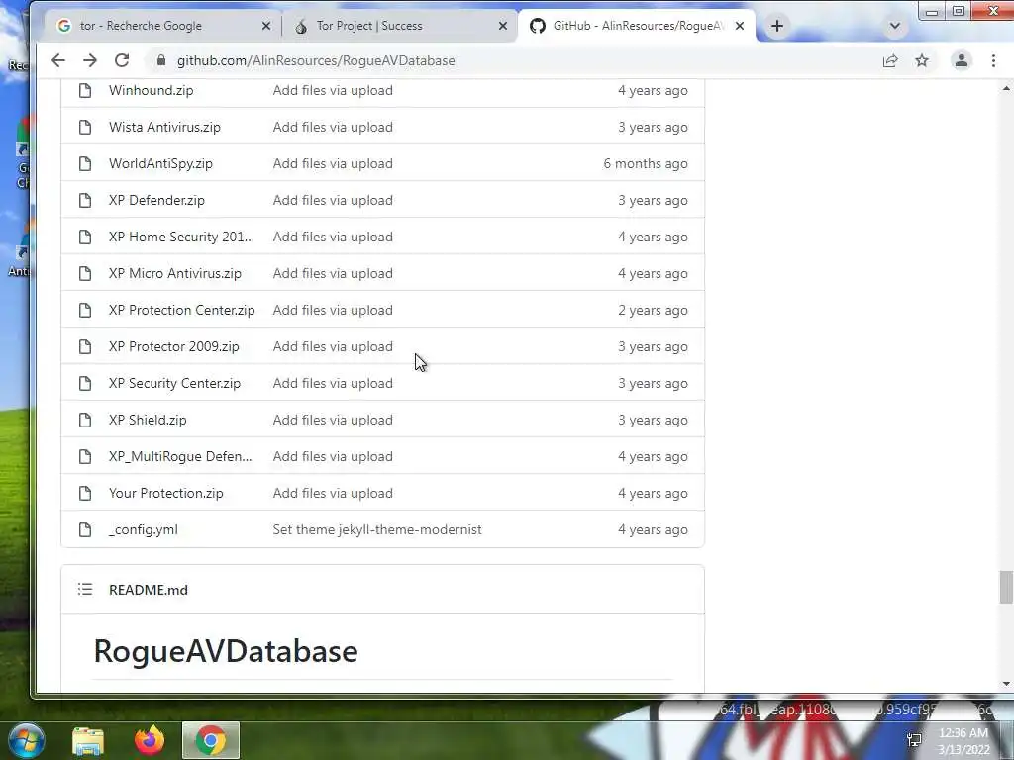Open commit message for XP Shield.zip row
This screenshot has height=760, width=1014.
(333, 420)
